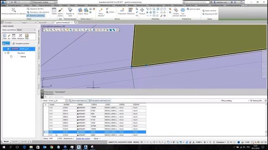
Task: Select the Przesuń move tool
Action: [x=142, y=11]
